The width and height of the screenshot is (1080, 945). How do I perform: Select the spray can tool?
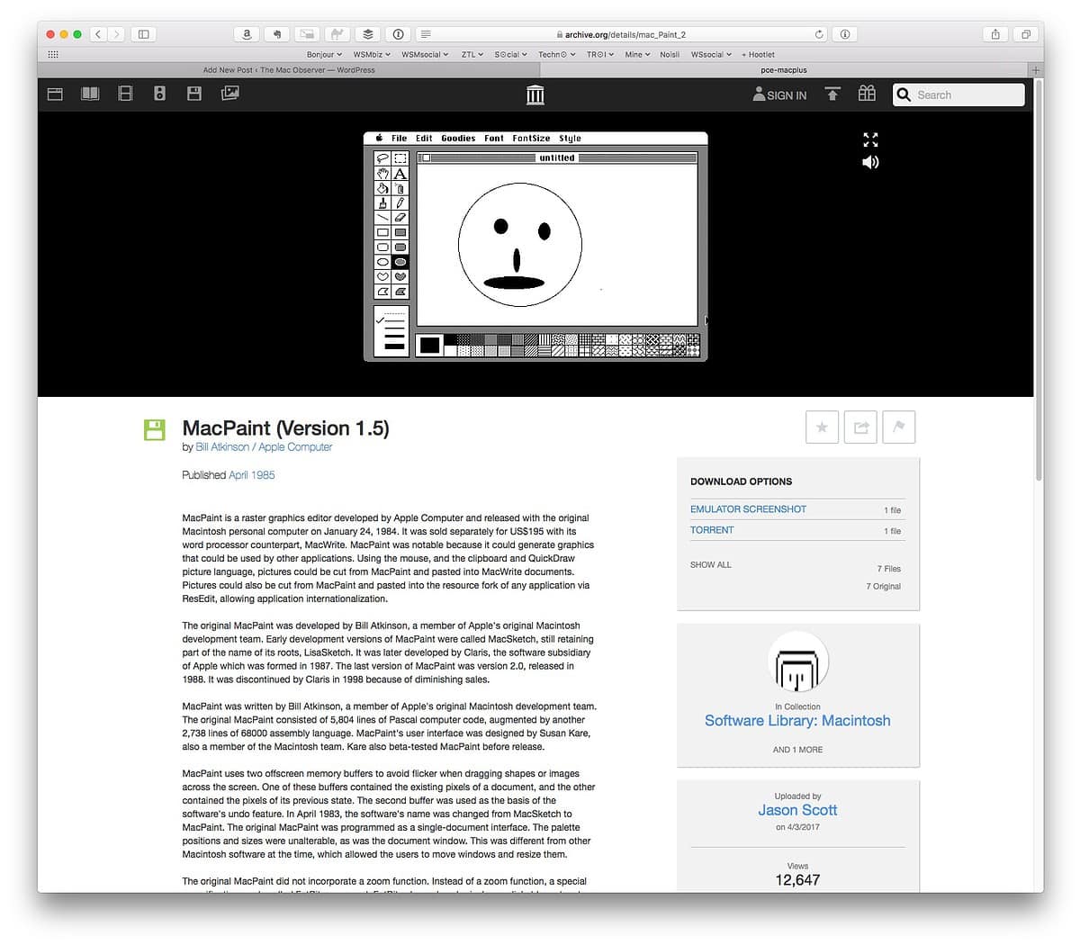pyautogui.click(x=400, y=187)
